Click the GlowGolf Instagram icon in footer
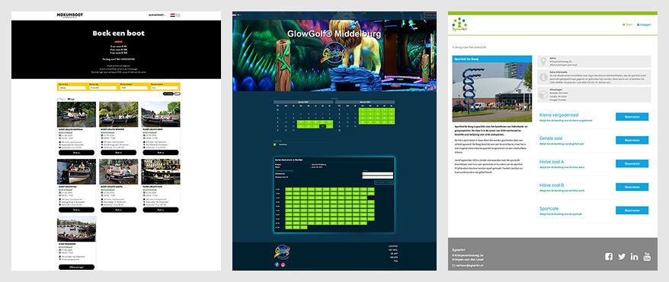Viewport: 669px width, 282px height. [x=283, y=265]
